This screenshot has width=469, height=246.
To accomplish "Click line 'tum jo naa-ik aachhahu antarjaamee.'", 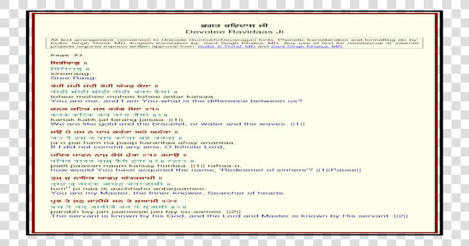I will [x=128, y=189].
